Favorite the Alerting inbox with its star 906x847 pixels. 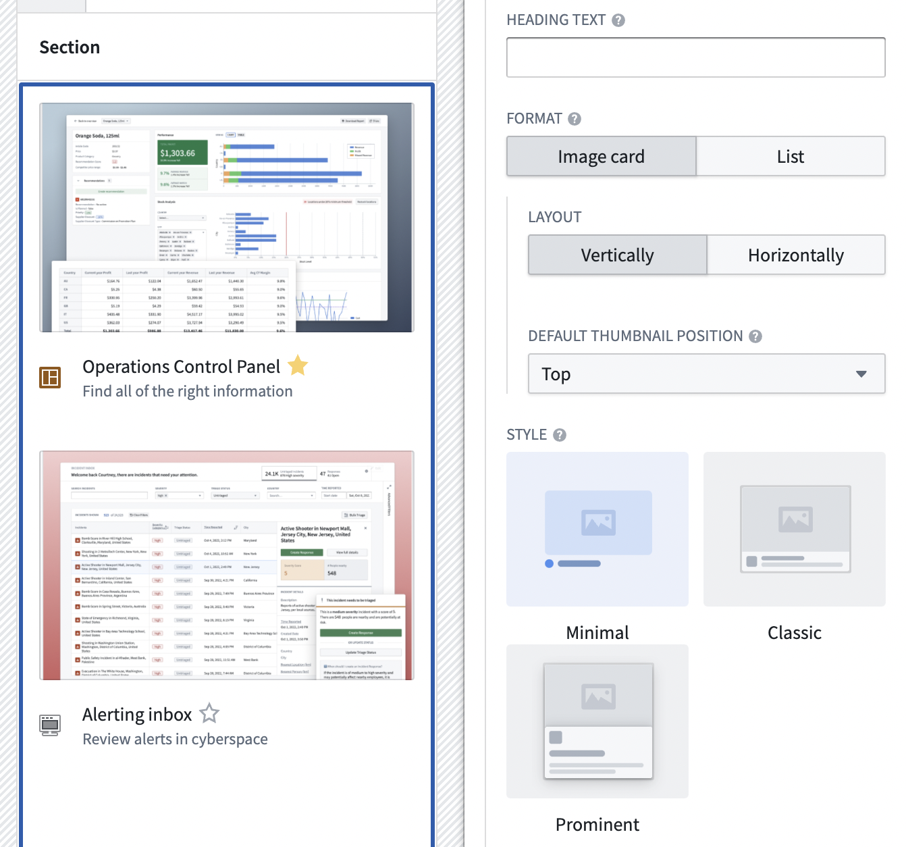[x=210, y=713]
